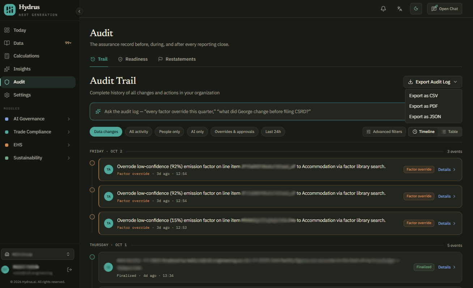Switch to Timeline view
The width and height of the screenshot is (473, 288).
click(423, 132)
